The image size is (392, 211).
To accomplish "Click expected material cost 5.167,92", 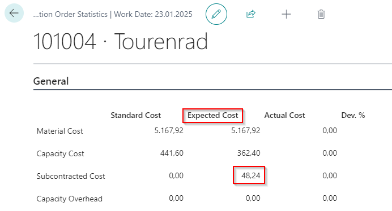I will click(245, 130).
